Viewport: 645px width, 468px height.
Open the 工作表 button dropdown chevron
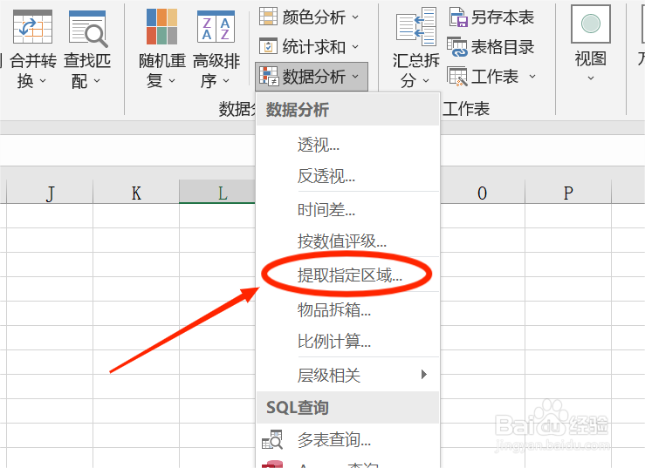pyautogui.click(x=532, y=77)
